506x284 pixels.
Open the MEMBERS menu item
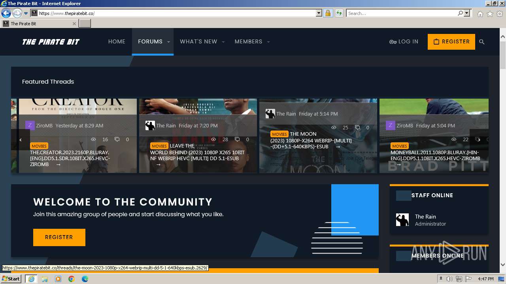[x=248, y=41]
